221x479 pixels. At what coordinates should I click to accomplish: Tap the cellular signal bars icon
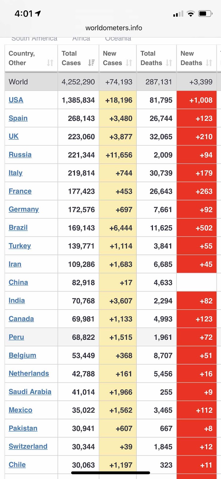coord(178,14)
